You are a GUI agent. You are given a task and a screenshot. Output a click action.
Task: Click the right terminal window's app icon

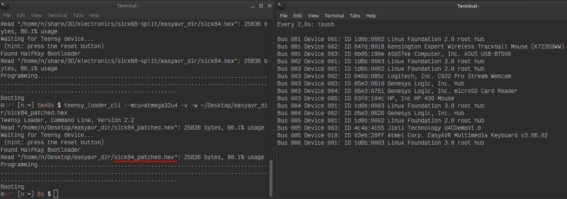coord(281,6)
